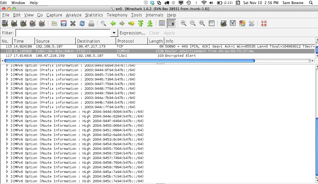Sort packets by Protocol column header
This screenshot has height=184, width=318.
pos(132,41)
